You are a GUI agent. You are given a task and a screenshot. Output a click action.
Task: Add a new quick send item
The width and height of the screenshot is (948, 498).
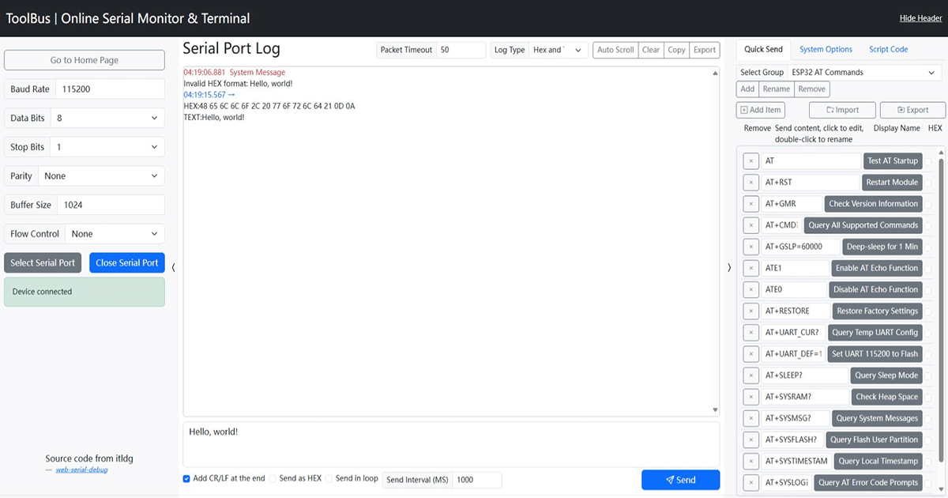tap(760, 109)
